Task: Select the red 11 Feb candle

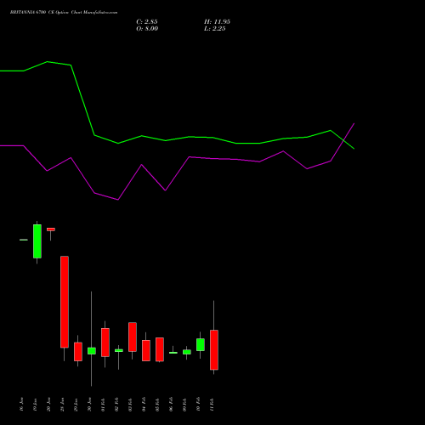Action: (214, 350)
